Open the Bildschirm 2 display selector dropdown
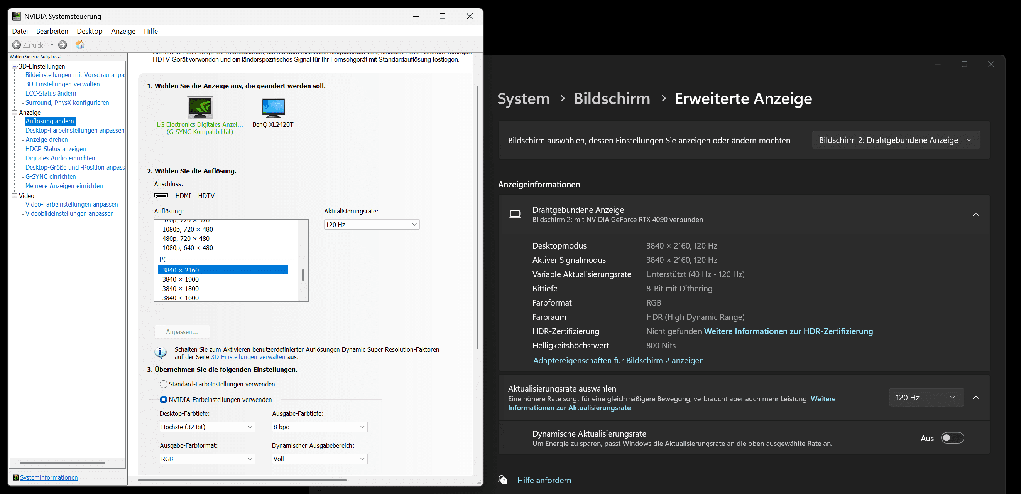The image size is (1021, 494). [x=896, y=140]
